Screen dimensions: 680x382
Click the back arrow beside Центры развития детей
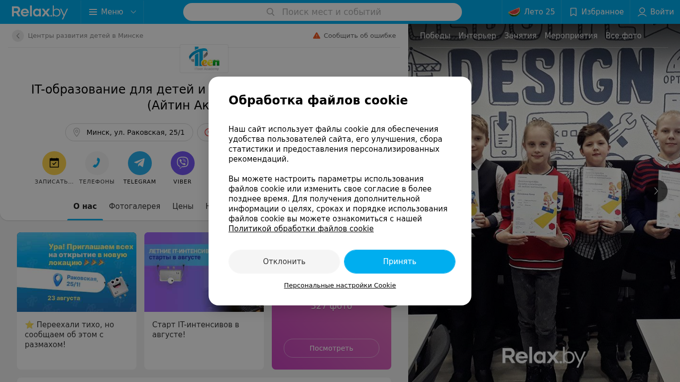click(x=18, y=36)
